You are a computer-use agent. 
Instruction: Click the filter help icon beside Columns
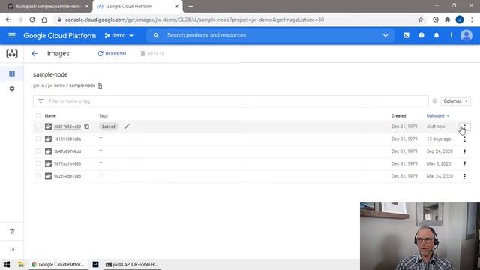pos(434,101)
